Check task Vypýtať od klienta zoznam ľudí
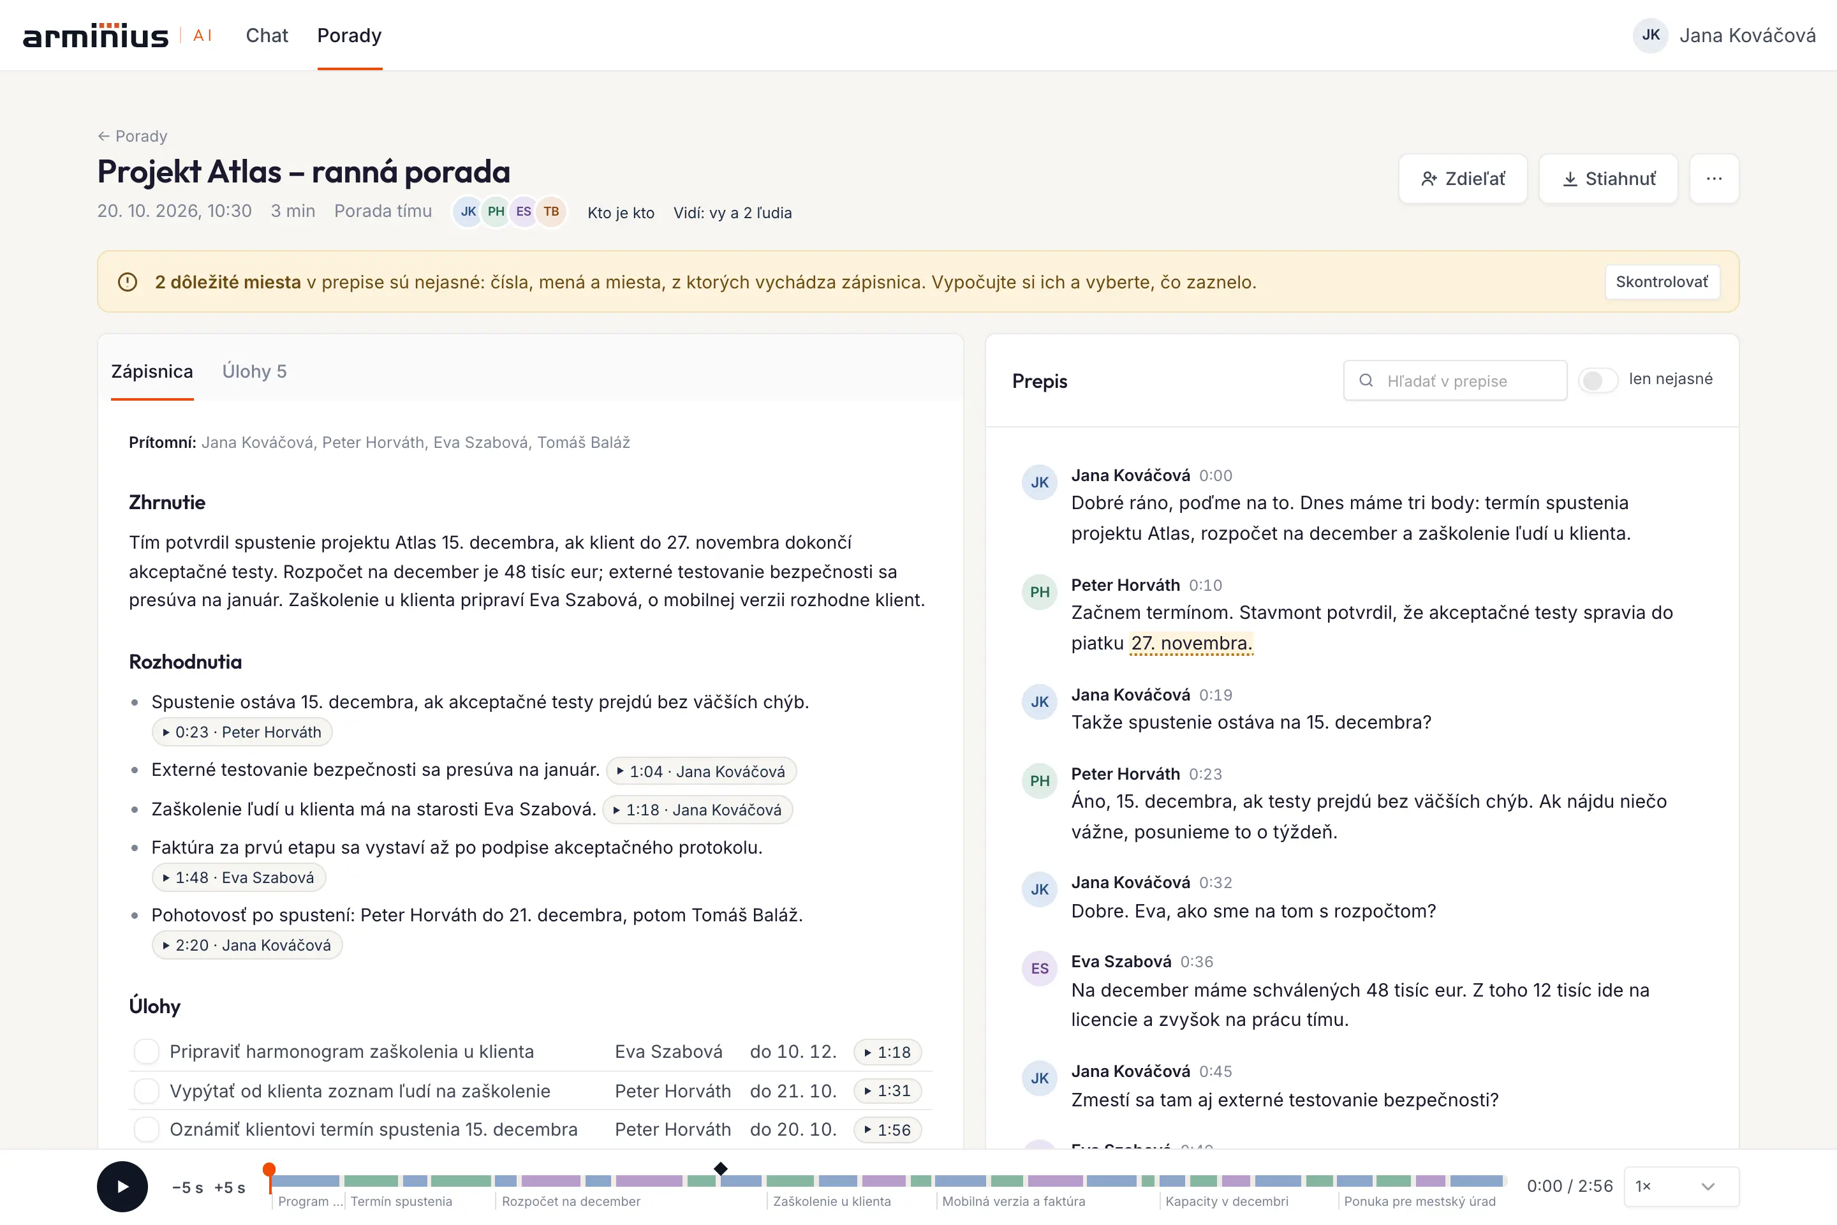This screenshot has width=1837, height=1225. (x=146, y=1090)
